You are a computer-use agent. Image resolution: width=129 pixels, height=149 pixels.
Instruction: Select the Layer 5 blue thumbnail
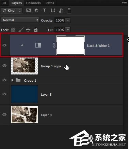[x=25, y=94]
